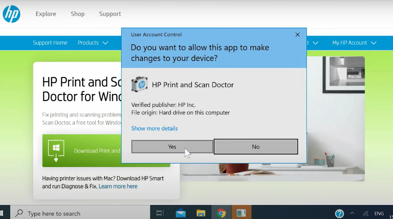
Task: Open the Wi-Fi network tray icon
Action: (x=366, y=214)
